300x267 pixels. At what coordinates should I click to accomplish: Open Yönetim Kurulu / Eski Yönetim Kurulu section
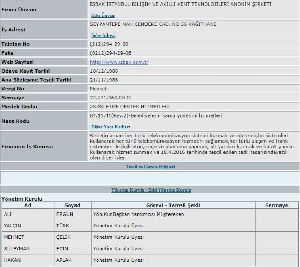(151, 190)
